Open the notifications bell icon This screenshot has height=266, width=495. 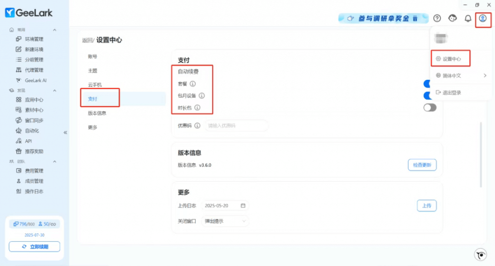pyautogui.click(x=467, y=18)
